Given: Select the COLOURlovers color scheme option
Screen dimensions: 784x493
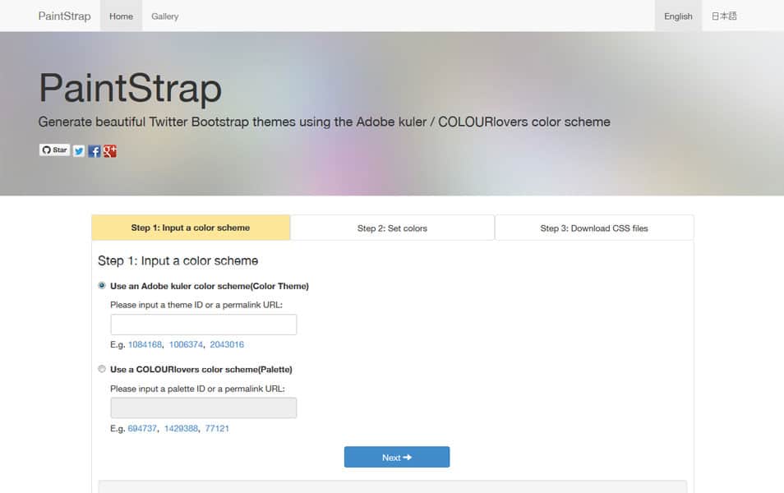Looking at the screenshot, I should coord(102,369).
